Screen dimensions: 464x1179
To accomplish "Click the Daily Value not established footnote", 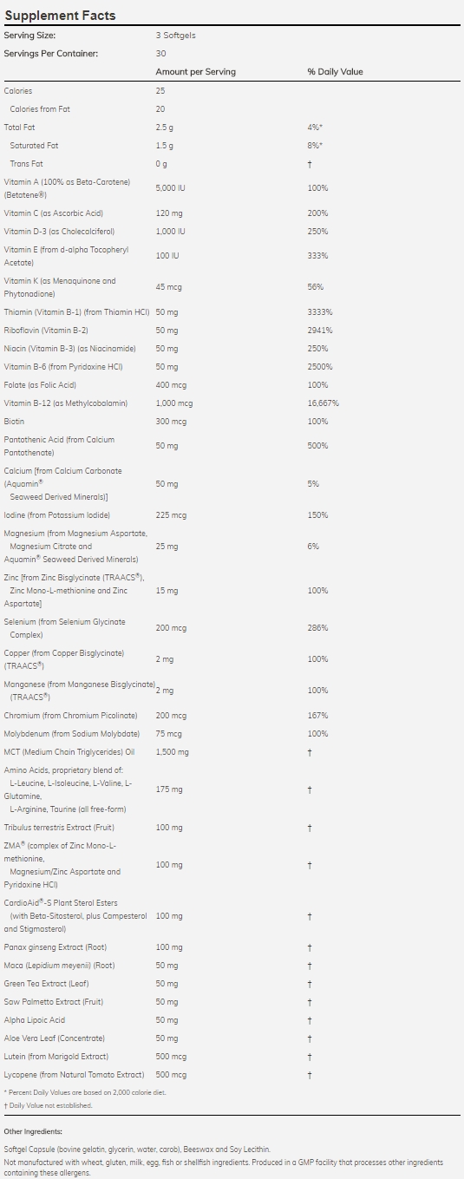I will point(48,1105).
